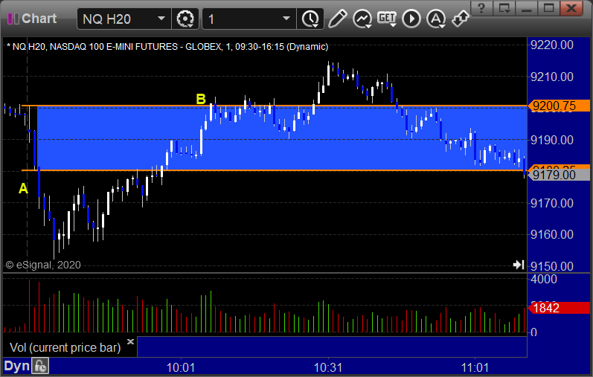Image resolution: width=593 pixels, height=377 pixels.
Task: Click the GET tools icon
Action: pyautogui.click(x=386, y=19)
